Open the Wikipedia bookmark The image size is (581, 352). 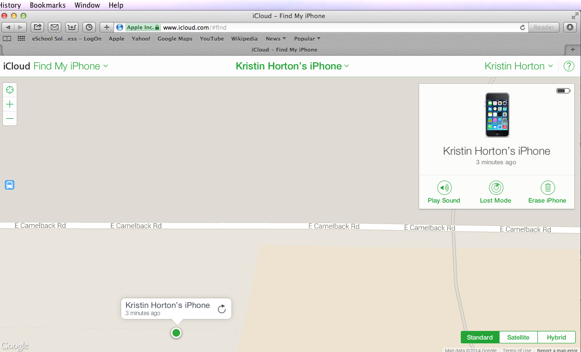244,39
